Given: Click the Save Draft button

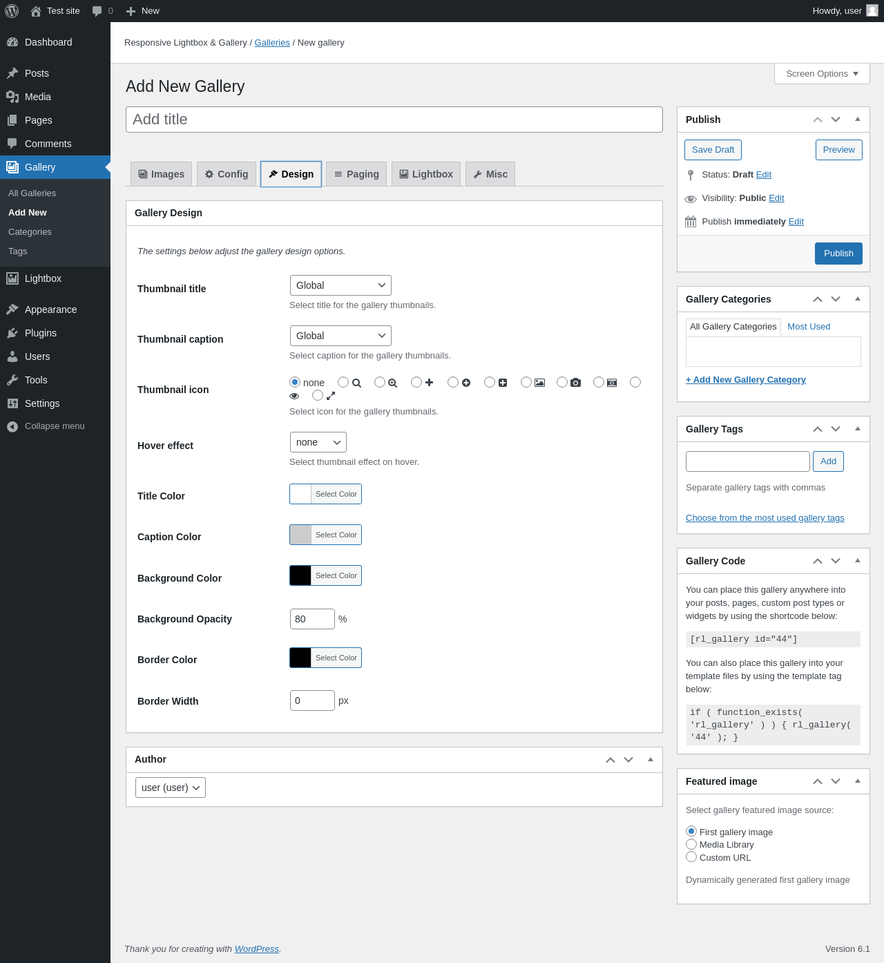Looking at the screenshot, I should [x=713, y=150].
